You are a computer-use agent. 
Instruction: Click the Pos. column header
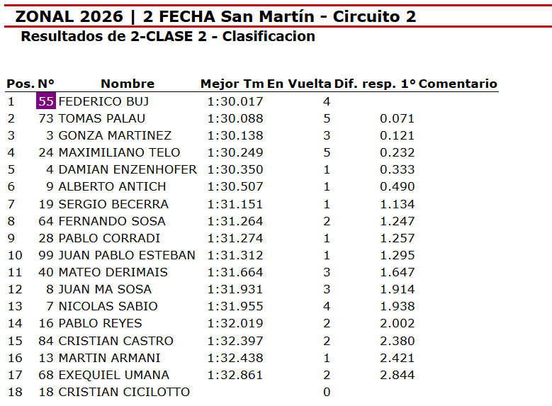click(x=20, y=84)
